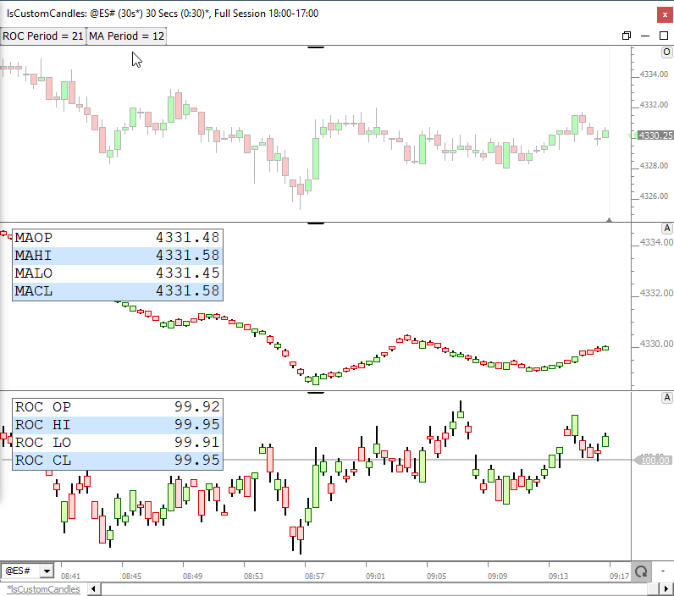Click the restore-down window icon
Viewport: 674px width, 596px height.
point(627,36)
